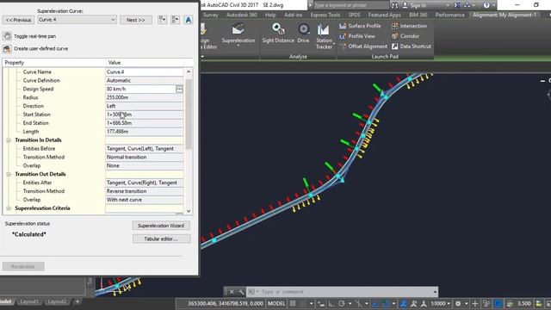Collapse the Superelevation Criteria group

point(9,208)
